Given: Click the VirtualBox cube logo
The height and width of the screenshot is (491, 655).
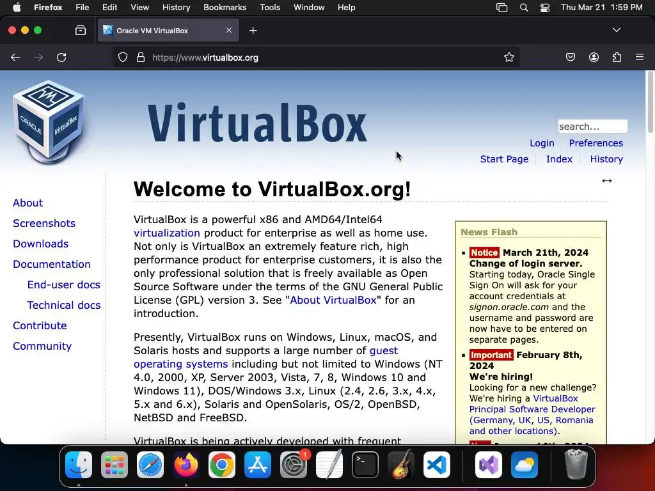Looking at the screenshot, I should [x=49, y=121].
